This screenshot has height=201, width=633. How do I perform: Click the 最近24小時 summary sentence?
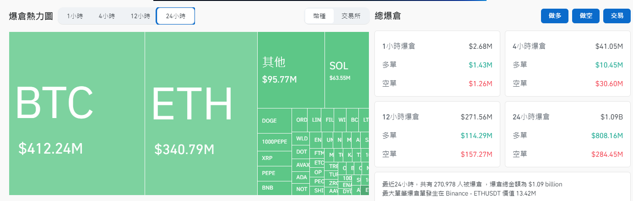472,184
